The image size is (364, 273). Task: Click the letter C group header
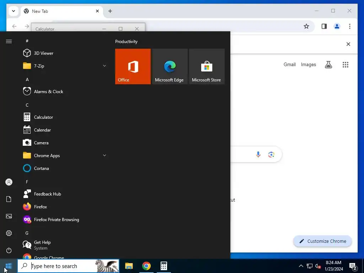(x=27, y=105)
